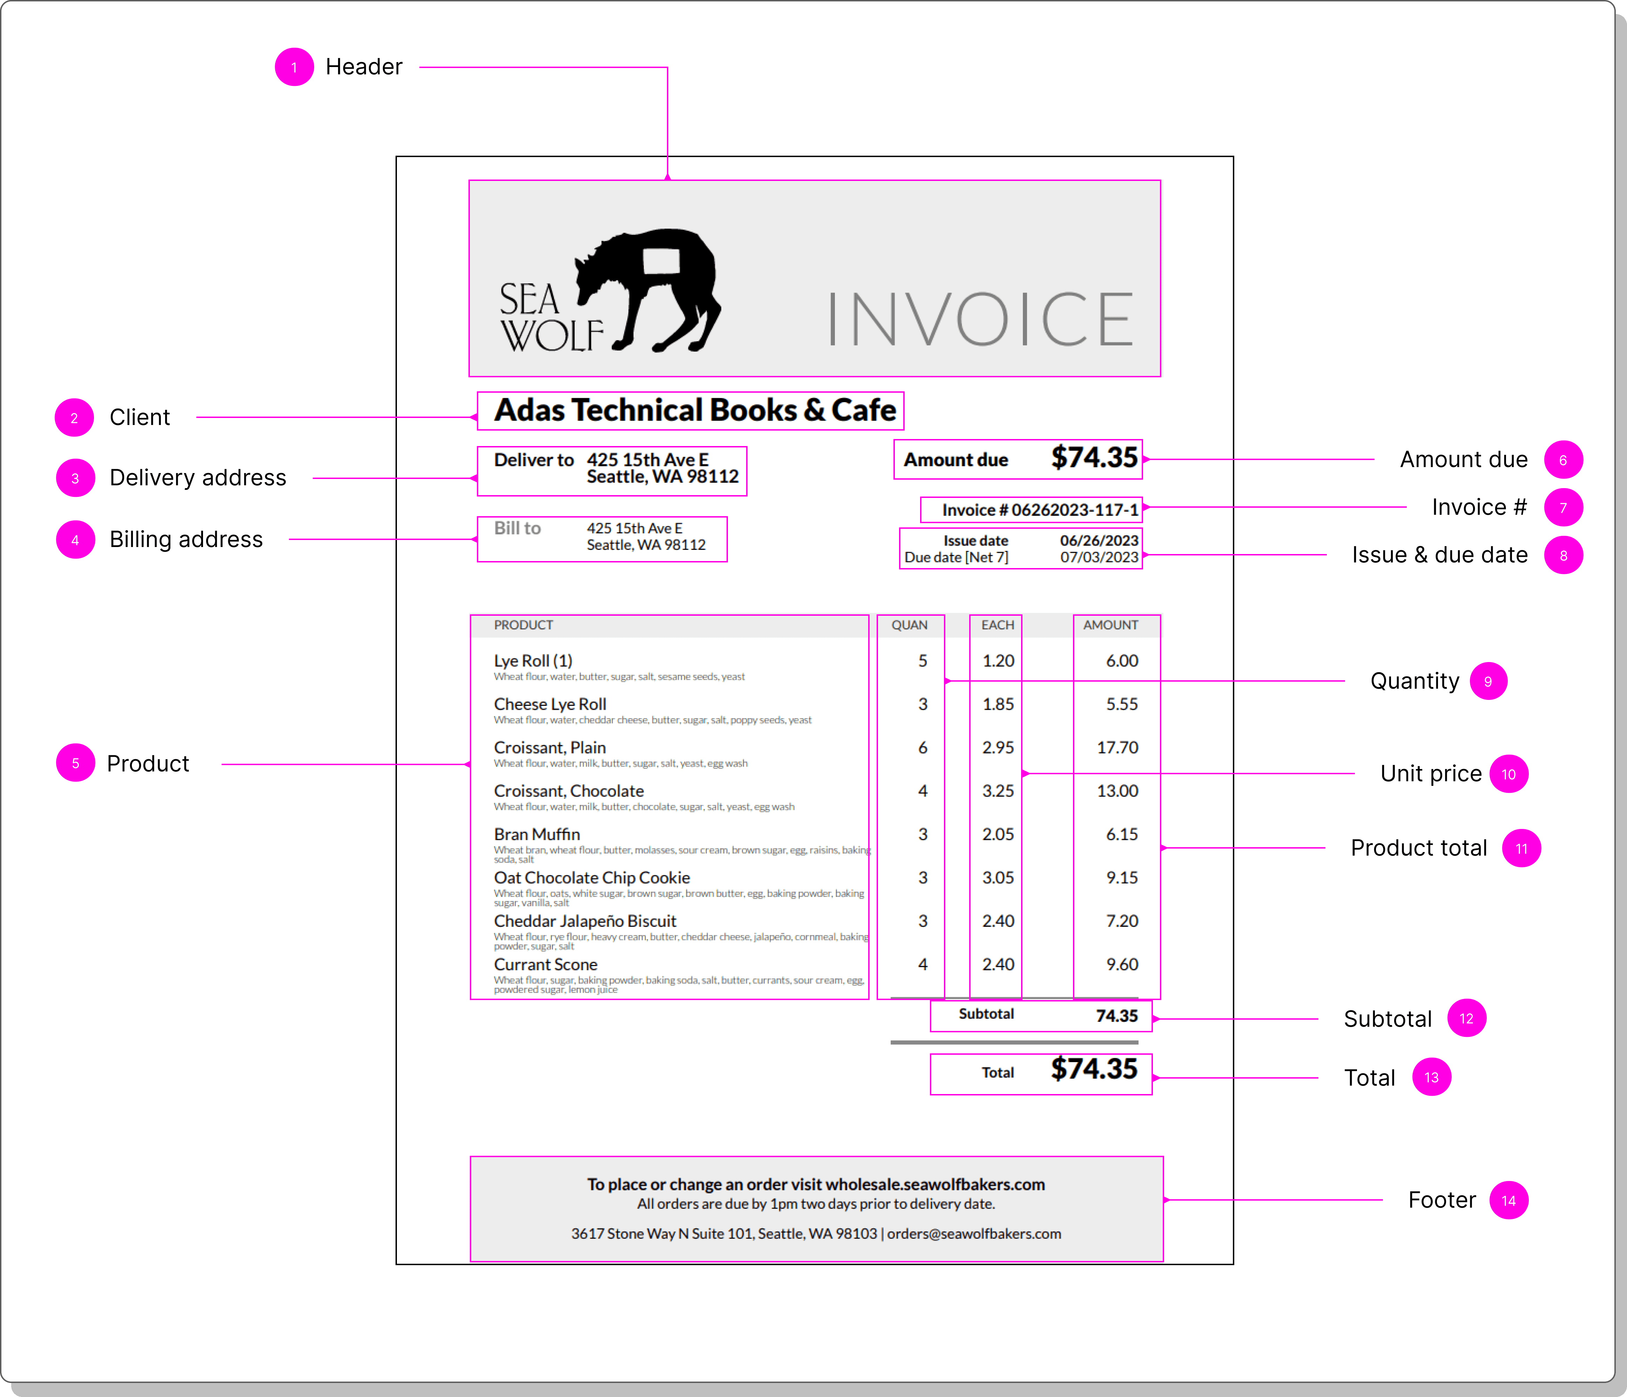Viewport: 1627px width, 1397px height.
Task: Click the QUAN column header
Action: coord(909,625)
